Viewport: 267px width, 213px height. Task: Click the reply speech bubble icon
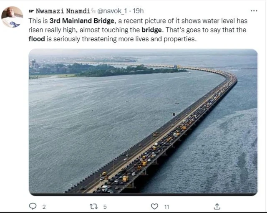coord(33,206)
